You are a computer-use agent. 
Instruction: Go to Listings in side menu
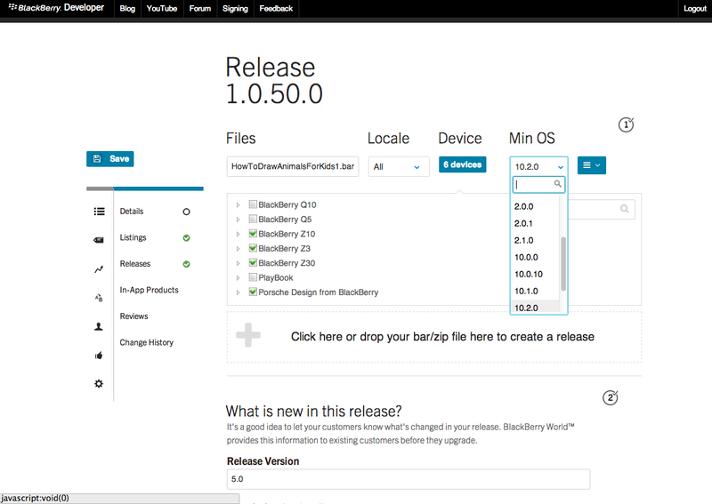(x=133, y=237)
